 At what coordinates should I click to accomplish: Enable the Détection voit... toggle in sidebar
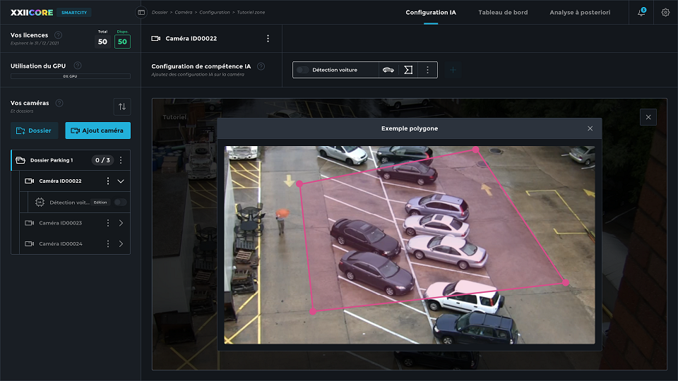coord(121,202)
